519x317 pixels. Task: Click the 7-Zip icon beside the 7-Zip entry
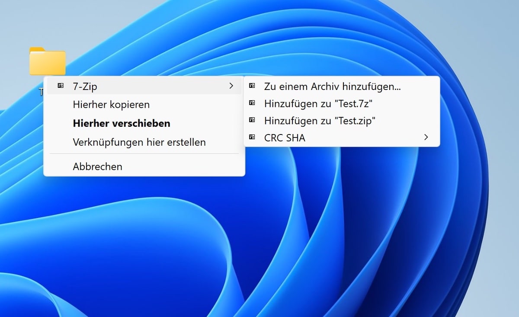pyautogui.click(x=61, y=86)
